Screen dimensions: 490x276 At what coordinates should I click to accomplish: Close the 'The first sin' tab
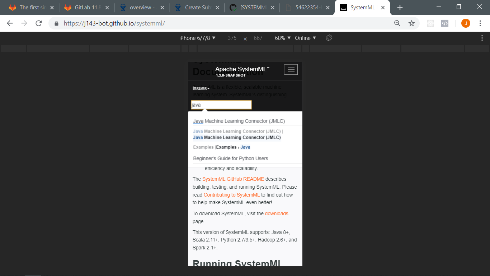click(x=52, y=8)
